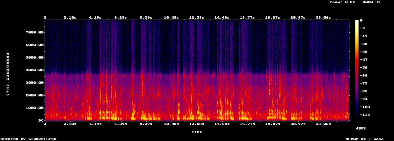This screenshot has width=394, height=141.
Task: Click the 2.10s marker on bottom time axis
Action: (70, 124)
